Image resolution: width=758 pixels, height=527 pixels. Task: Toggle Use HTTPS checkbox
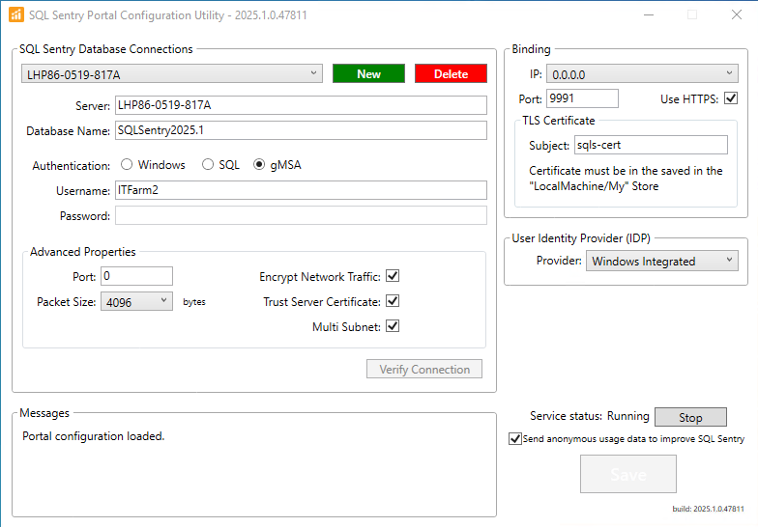pos(731,98)
